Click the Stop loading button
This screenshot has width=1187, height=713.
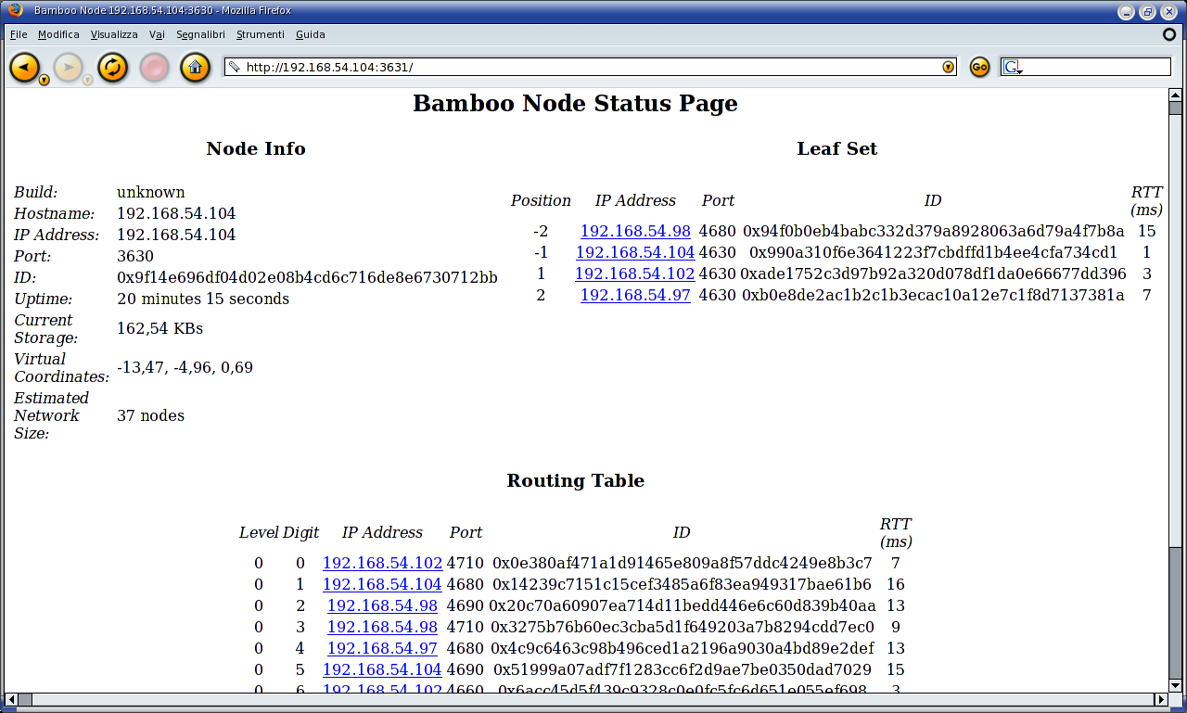tap(155, 67)
